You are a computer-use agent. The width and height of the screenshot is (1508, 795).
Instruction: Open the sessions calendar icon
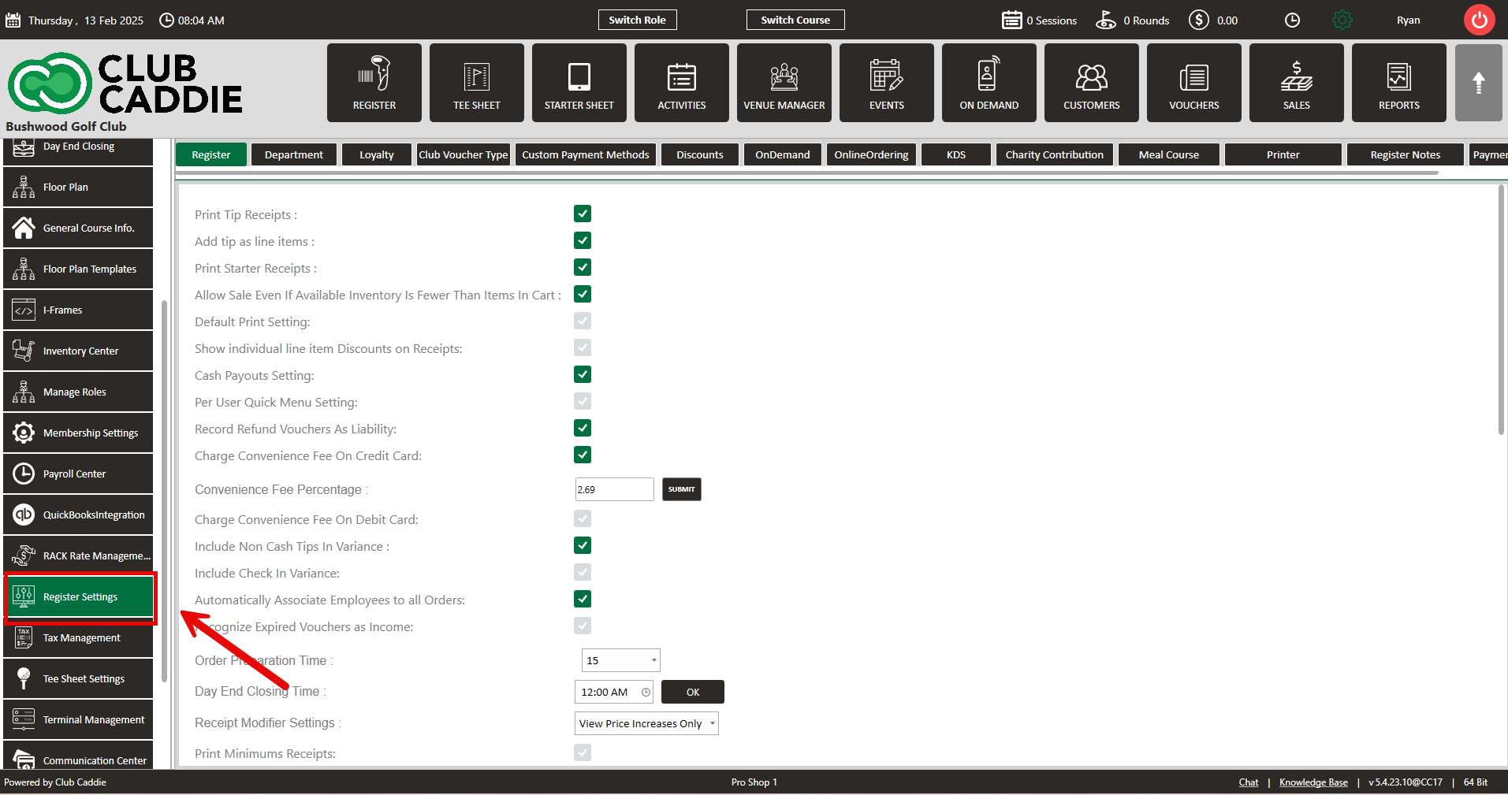pyautogui.click(x=1012, y=20)
